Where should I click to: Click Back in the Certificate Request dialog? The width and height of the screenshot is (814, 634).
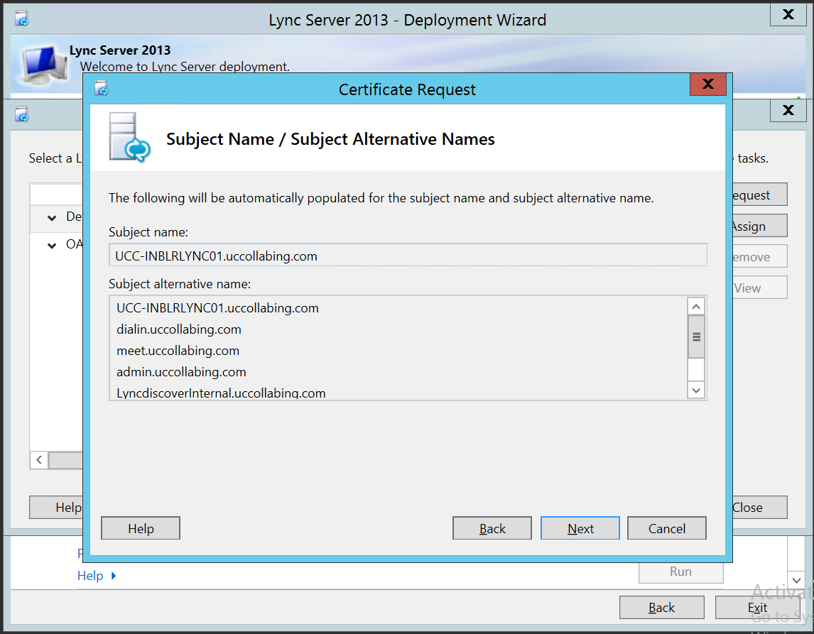(x=492, y=528)
